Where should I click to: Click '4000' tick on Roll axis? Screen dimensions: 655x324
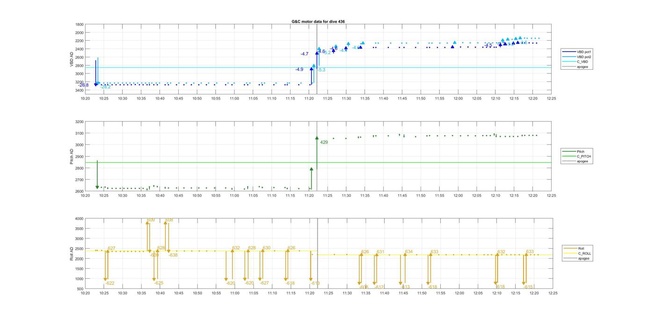(x=80, y=218)
